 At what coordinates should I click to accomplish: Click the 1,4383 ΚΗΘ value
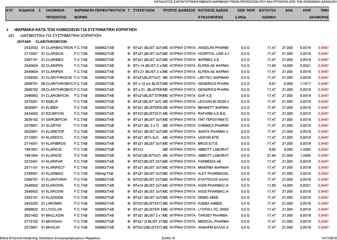(305, 150)
